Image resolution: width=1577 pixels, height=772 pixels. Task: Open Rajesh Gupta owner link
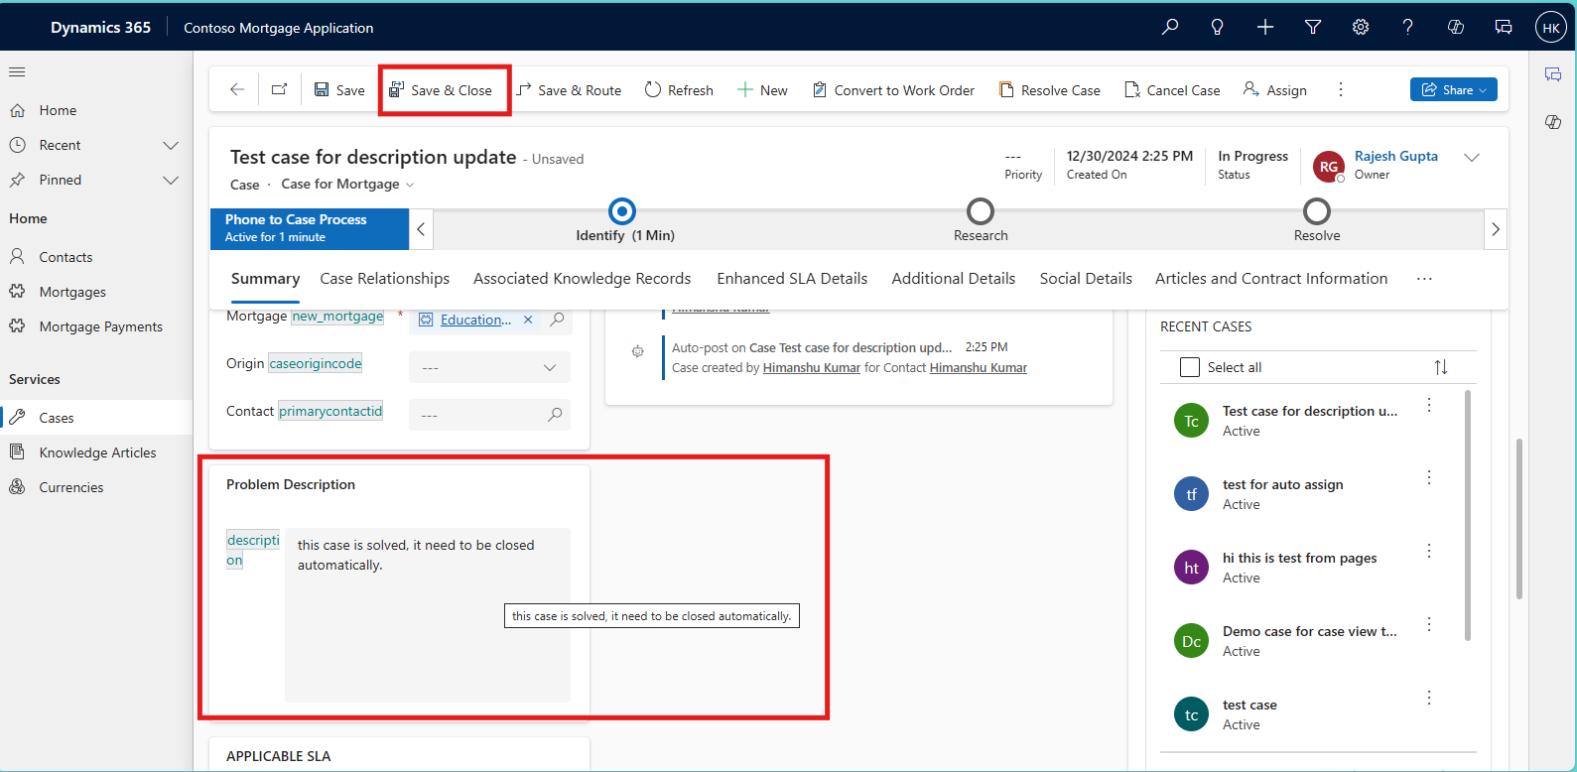[1395, 156]
